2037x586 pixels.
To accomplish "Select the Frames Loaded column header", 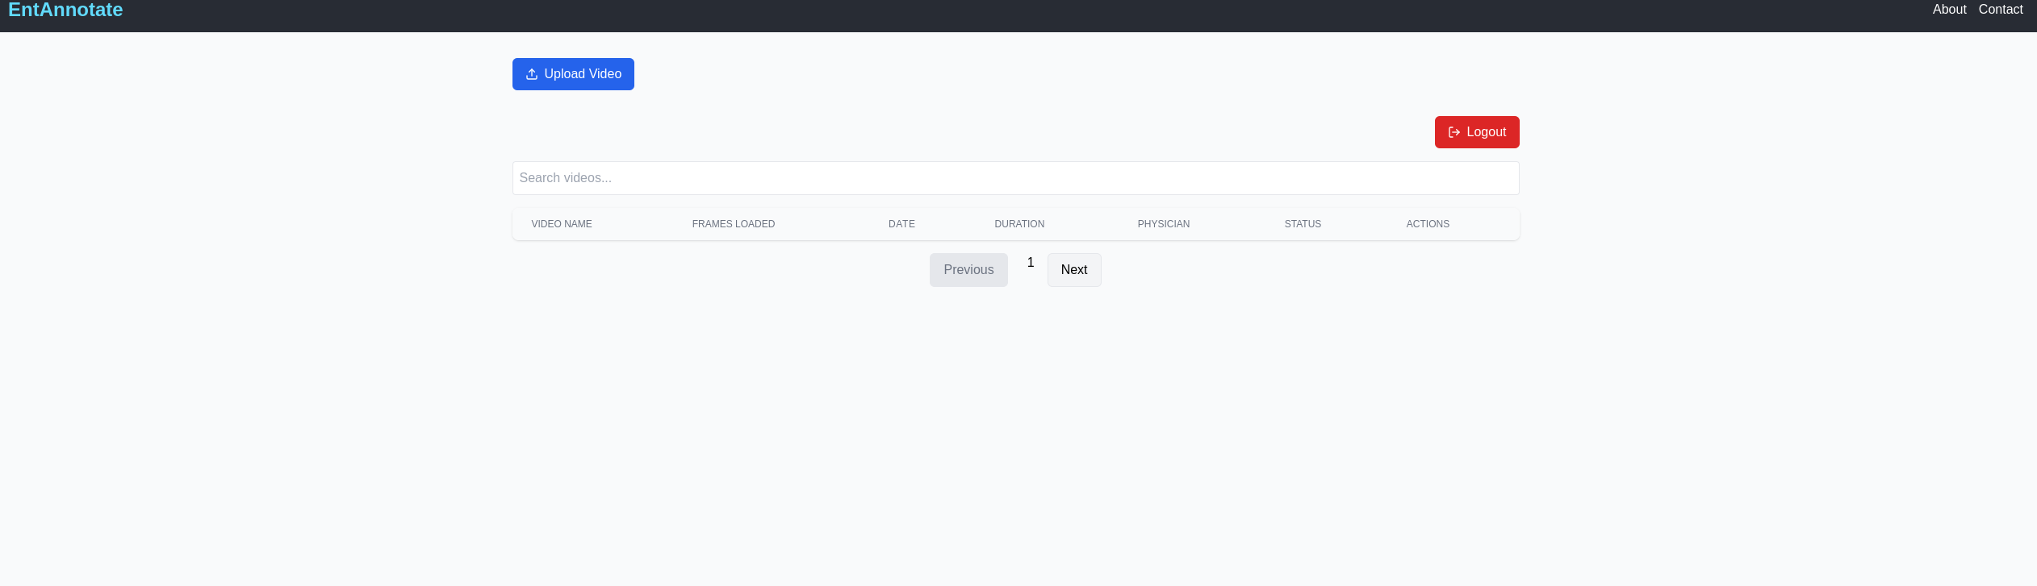I will (733, 224).
